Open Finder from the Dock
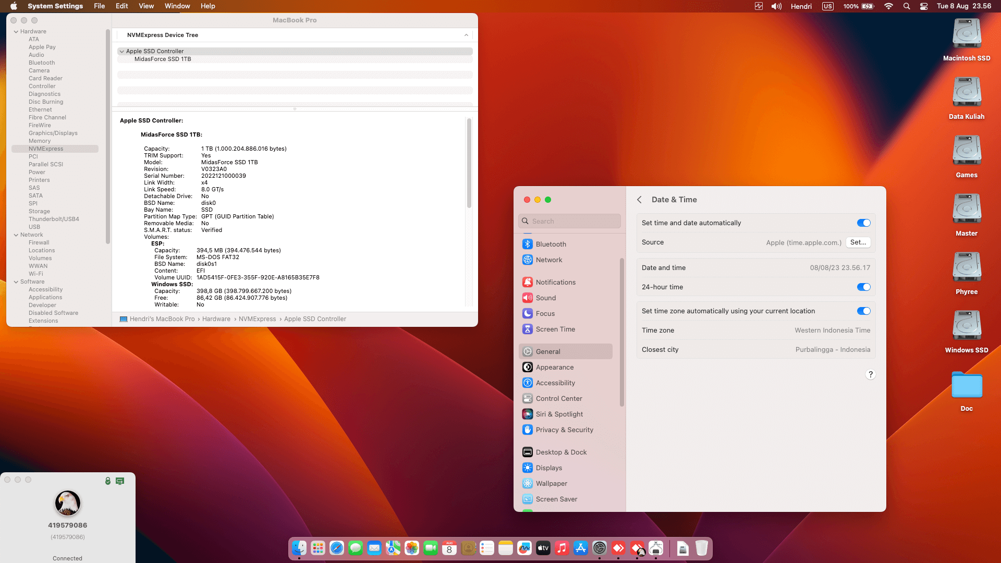Image resolution: width=1001 pixels, height=563 pixels. (x=299, y=548)
